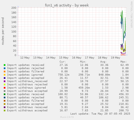The height and width of the screenshot is (120, 134).
Task: Click the average value 106.62
Action: pyautogui.click(x=104, y=98)
